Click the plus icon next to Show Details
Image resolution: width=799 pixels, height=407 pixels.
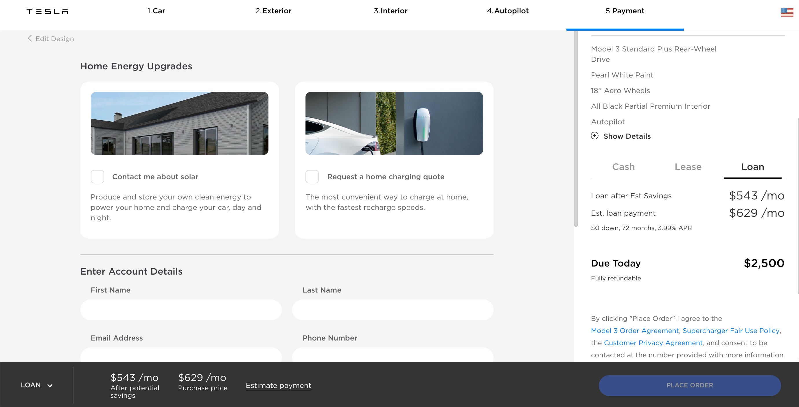594,136
